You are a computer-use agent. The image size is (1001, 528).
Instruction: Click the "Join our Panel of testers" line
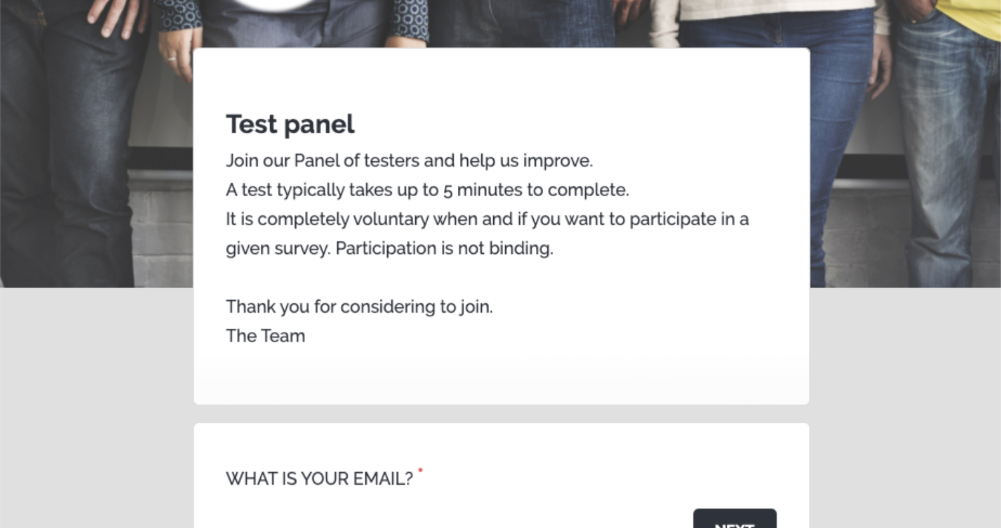pyautogui.click(x=409, y=161)
